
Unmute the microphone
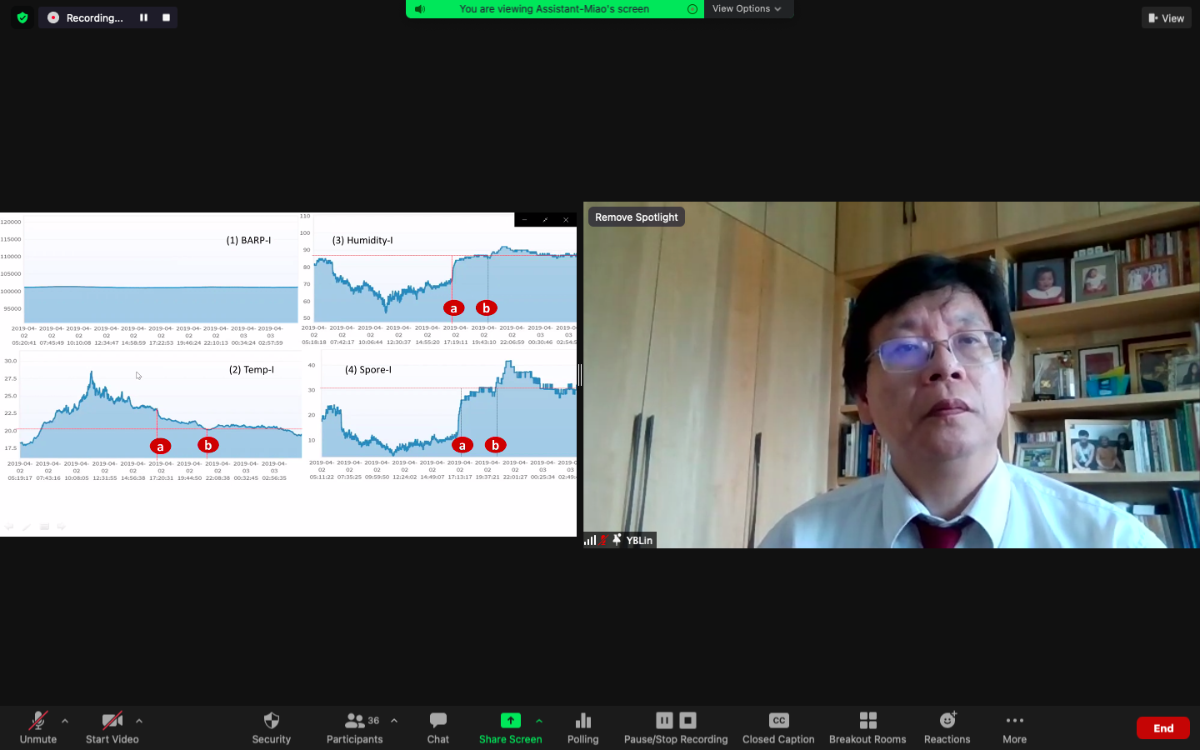click(38, 727)
